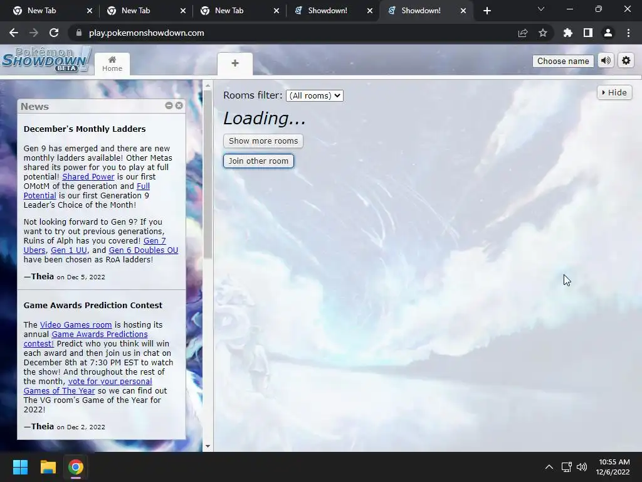The height and width of the screenshot is (482, 642).
Task: Open the Shared Power link
Action: click(88, 176)
